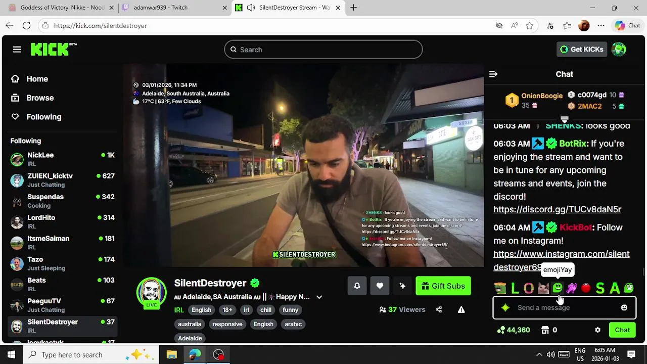Insert the red ball emote

pos(586,288)
